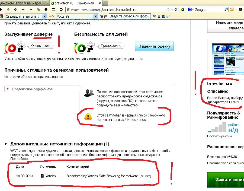Click the green "Защити своих" banner button

[226, 180]
